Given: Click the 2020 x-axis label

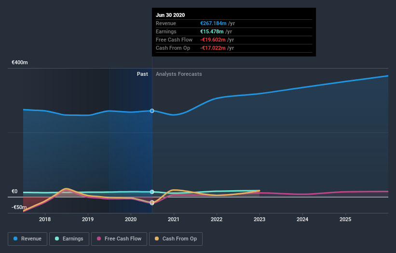Looking at the screenshot, I should [x=131, y=219].
